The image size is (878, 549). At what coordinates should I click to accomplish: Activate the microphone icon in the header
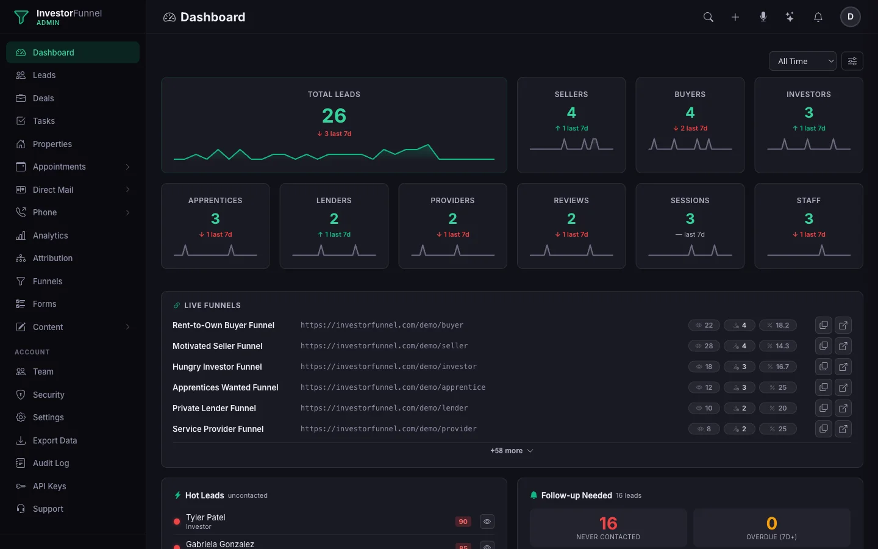[x=763, y=17]
